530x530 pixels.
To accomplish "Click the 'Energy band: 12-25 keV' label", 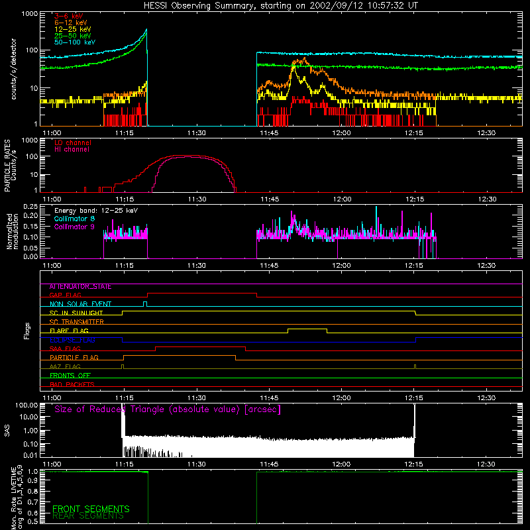I will (x=96, y=211).
